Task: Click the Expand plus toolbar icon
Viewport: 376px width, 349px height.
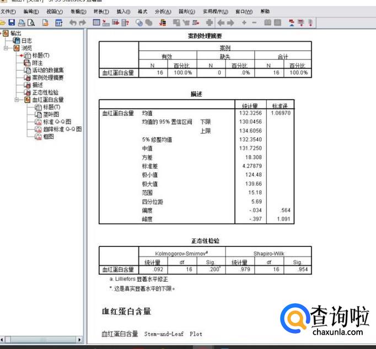Action: click(244, 23)
